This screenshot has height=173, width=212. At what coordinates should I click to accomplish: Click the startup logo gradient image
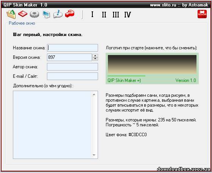coord(152,64)
